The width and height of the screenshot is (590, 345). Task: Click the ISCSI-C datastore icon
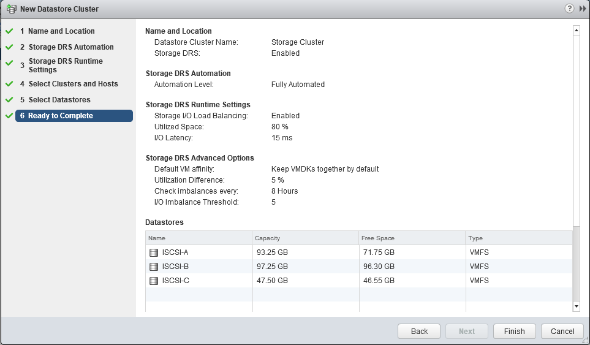154,281
